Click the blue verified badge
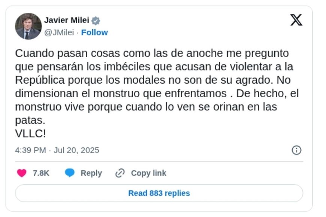The width and height of the screenshot is (326, 217). (96, 21)
